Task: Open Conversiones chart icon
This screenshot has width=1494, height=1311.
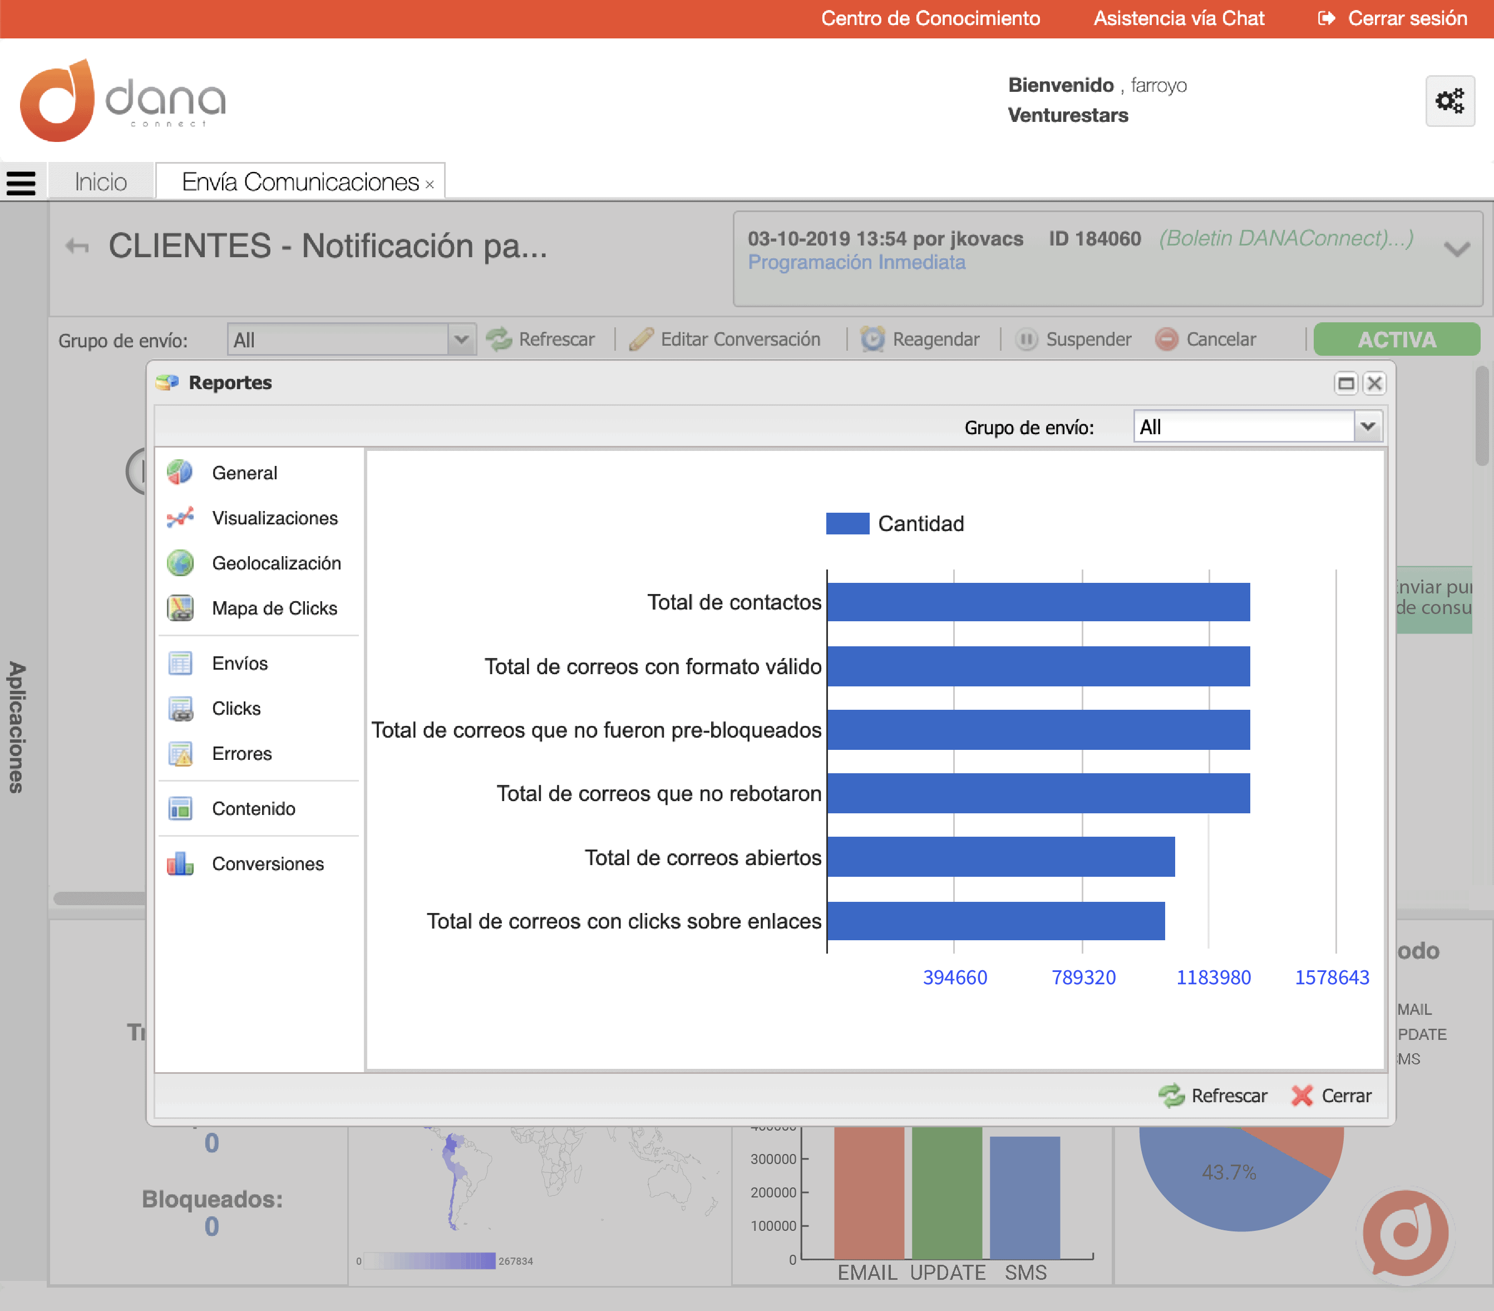Action: click(x=180, y=863)
